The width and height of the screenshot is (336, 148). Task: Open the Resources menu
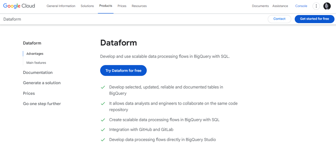click(139, 6)
